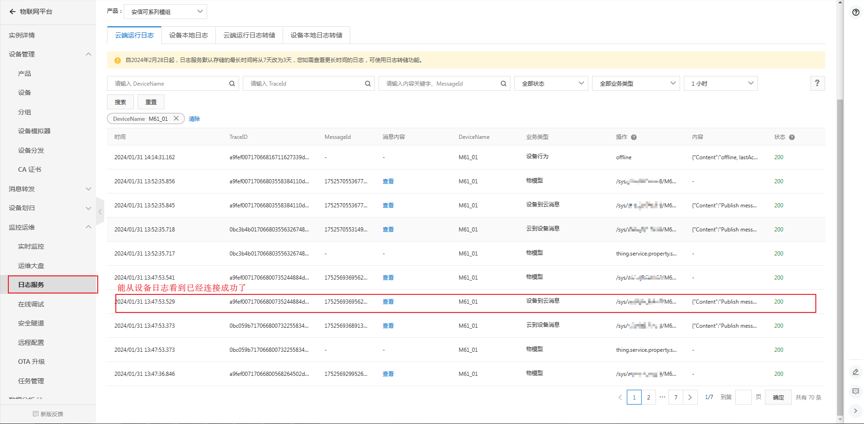Open the feedback chat icon on right rail
This screenshot has width=864, height=424.
pyautogui.click(x=856, y=392)
